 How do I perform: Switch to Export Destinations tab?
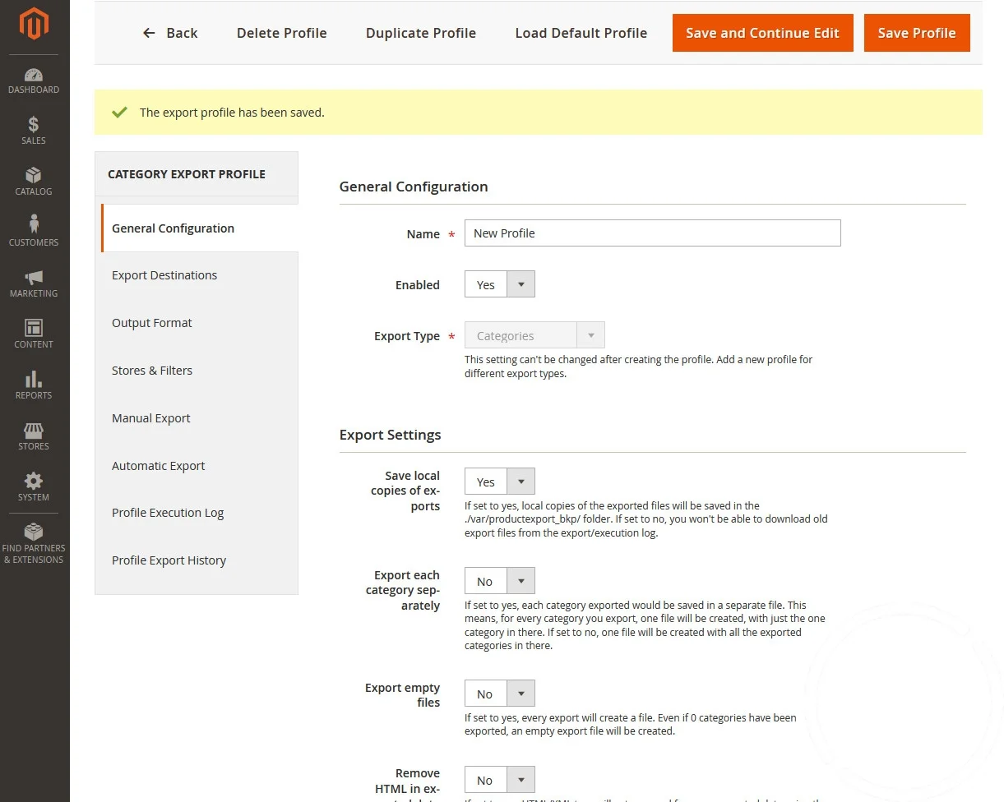pyautogui.click(x=164, y=275)
